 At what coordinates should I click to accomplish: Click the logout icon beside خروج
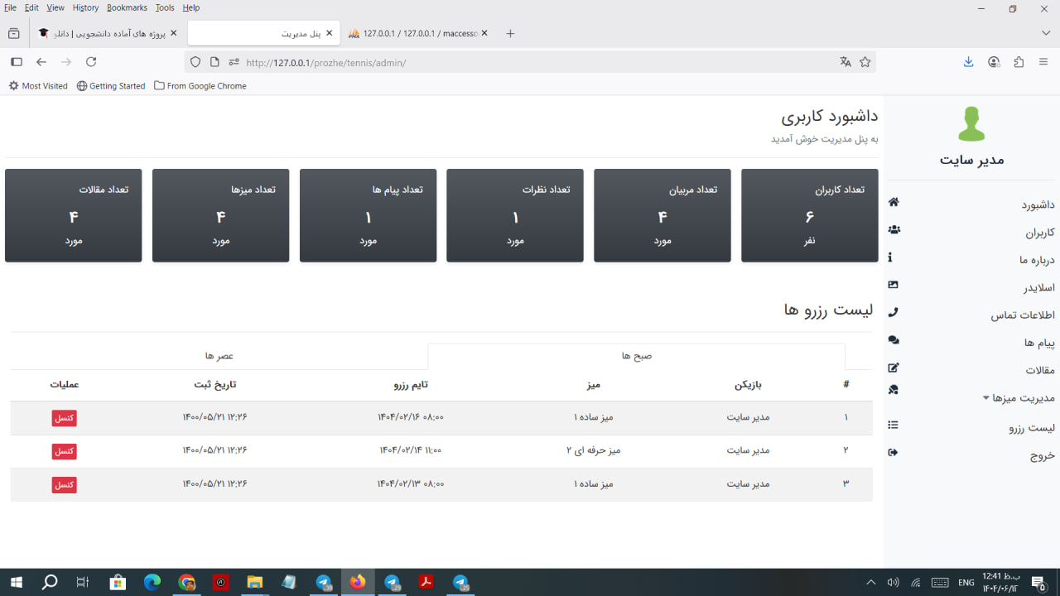893,453
